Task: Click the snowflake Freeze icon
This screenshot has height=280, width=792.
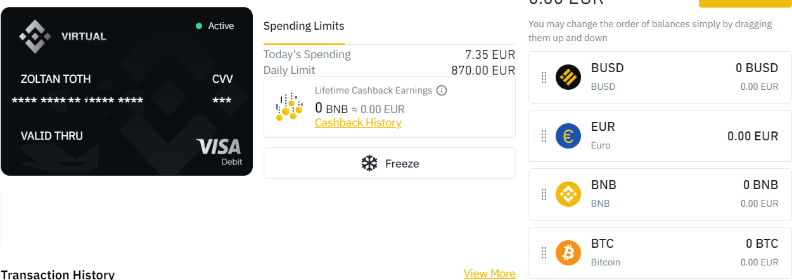Action: pos(369,164)
